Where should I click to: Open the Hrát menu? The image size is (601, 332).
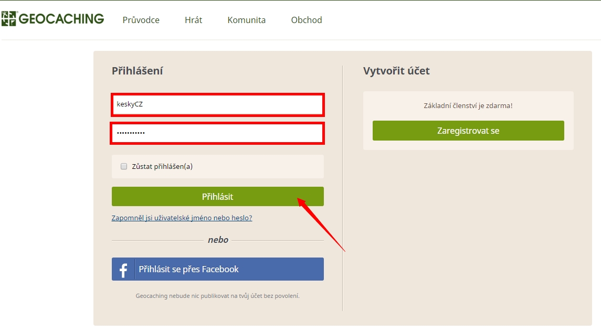point(193,20)
